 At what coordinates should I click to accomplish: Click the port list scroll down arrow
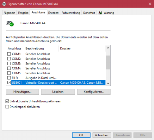tap(108, 83)
